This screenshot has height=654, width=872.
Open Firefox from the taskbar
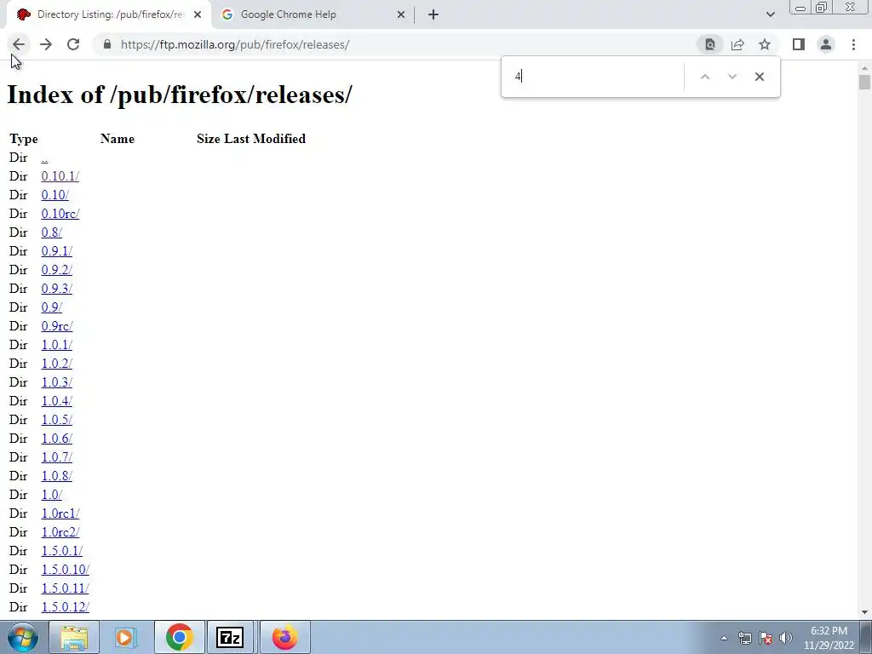284,637
